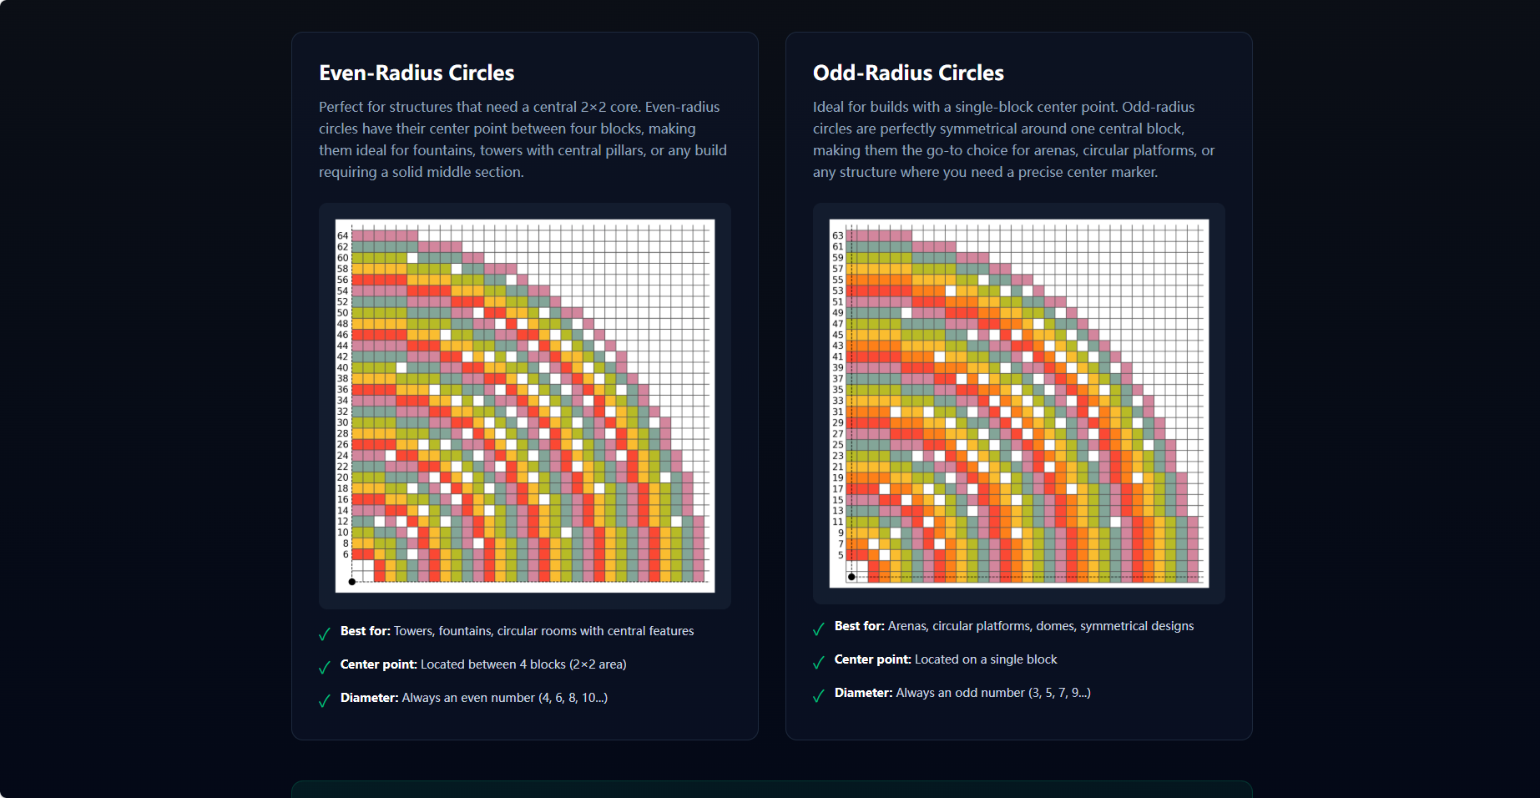Screen dimensions: 1540x798
Task: Click the Odd-Radius Circles heading
Action: pos(908,73)
